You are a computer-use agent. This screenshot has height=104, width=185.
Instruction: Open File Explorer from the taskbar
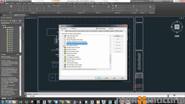click(14, 102)
